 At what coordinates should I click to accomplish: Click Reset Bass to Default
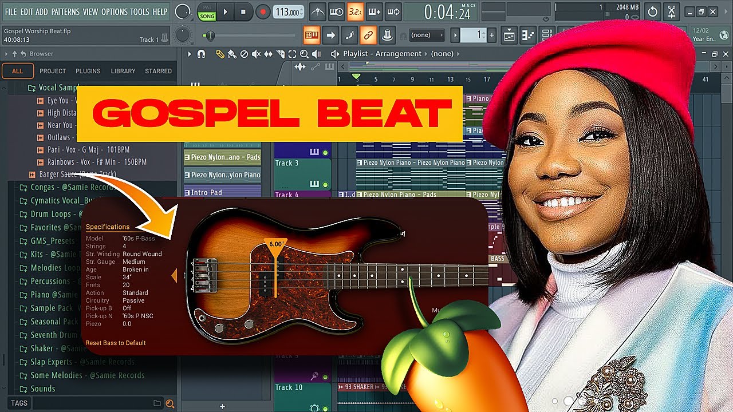coord(116,343)
